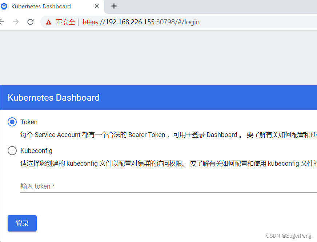
Task: Click the Service Account Bearer Token description
Action: [x=169, y=135]
